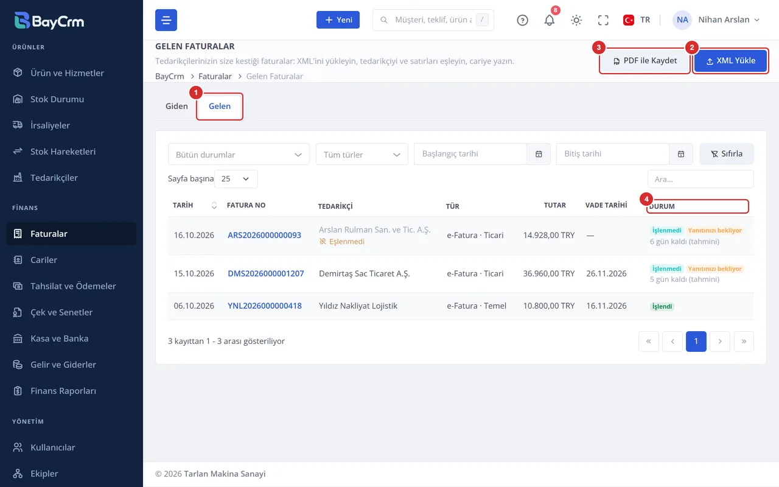Open the Nihan Arslan user menu
Viewport: 779px width, 487px height.
point(717,19)
